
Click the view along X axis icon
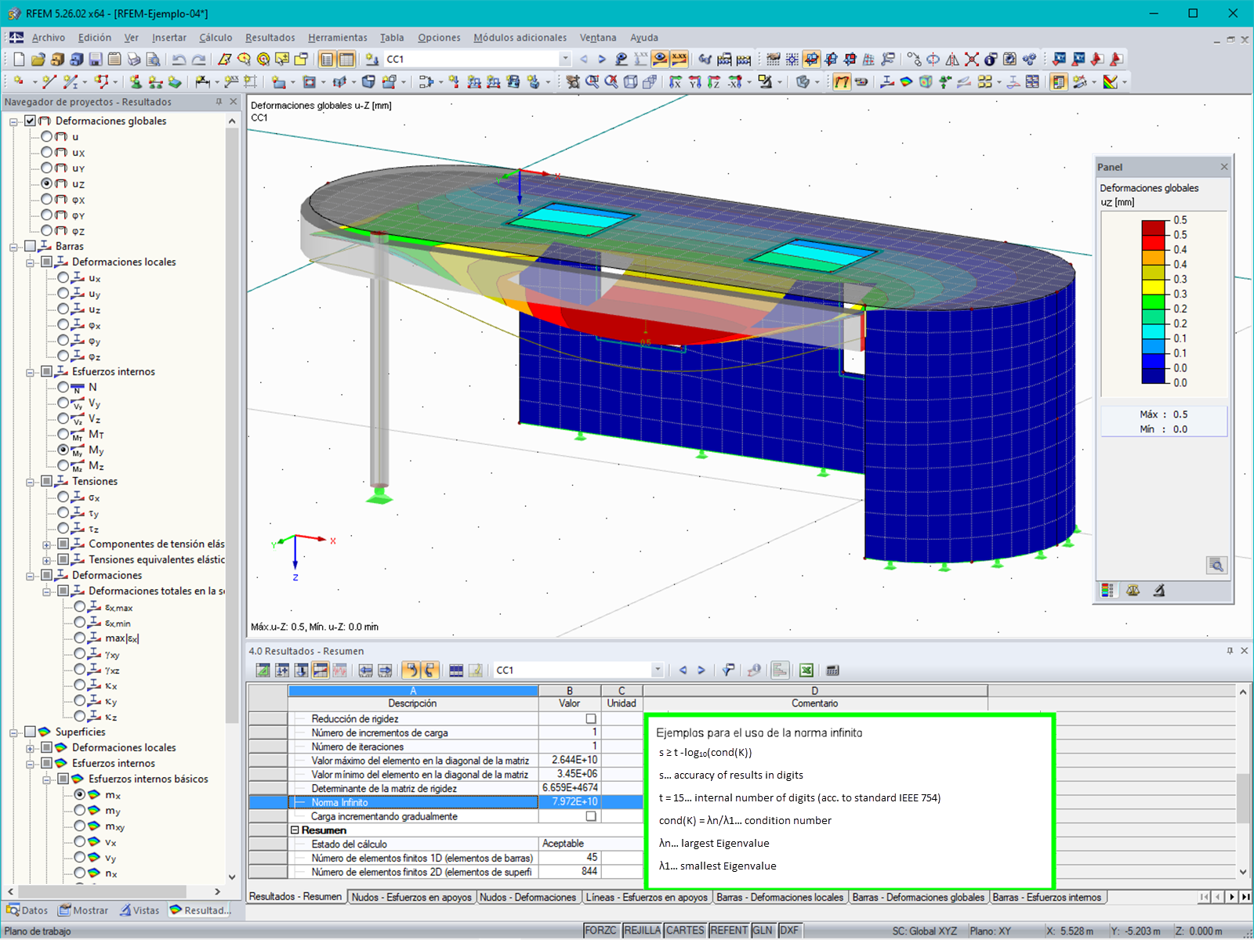(676, 81)
